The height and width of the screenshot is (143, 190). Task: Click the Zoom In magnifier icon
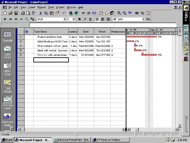pos(119,13)
